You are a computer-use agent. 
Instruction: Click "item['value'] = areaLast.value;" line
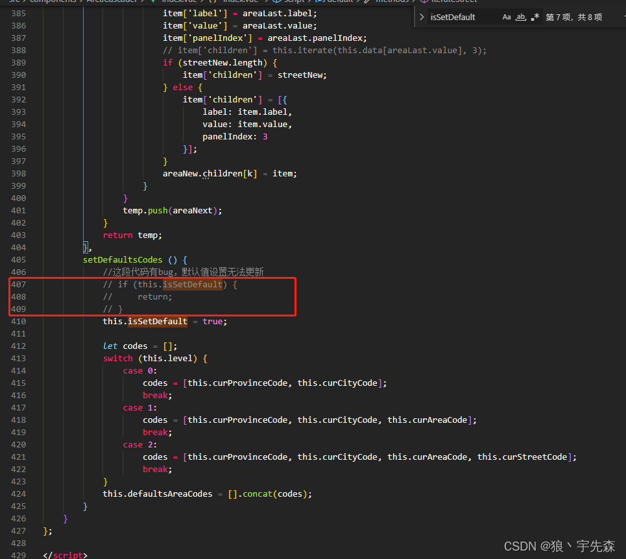tap(239, 25)
